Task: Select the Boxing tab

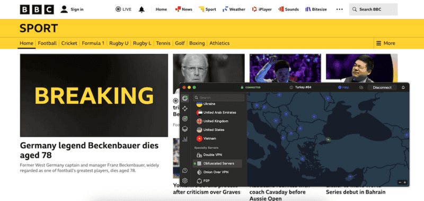Action: 197,43
